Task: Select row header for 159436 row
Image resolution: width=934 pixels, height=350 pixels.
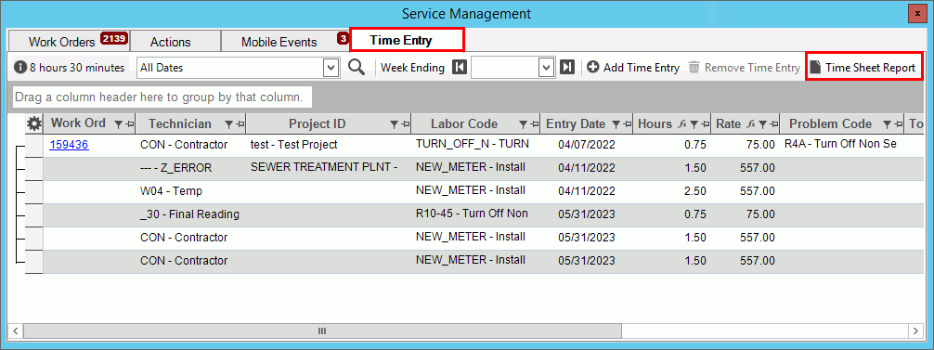Action: (34, 145)
